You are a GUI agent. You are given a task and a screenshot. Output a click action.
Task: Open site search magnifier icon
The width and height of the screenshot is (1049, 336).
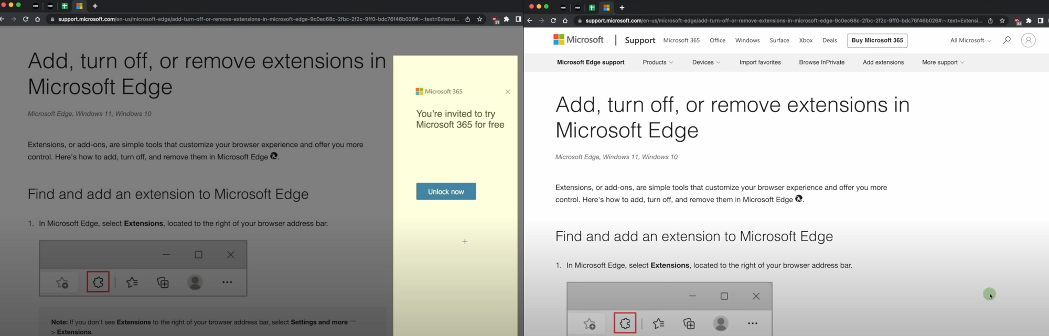[x=1007, y=40]
